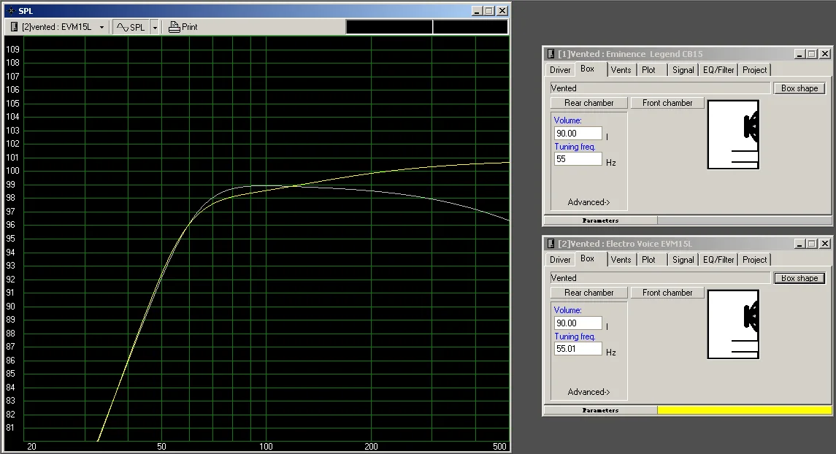Switch to the Driver tab of the Eminence window
Image resolution: width=836 pixels, height=454 pixels.
point(559,69)
